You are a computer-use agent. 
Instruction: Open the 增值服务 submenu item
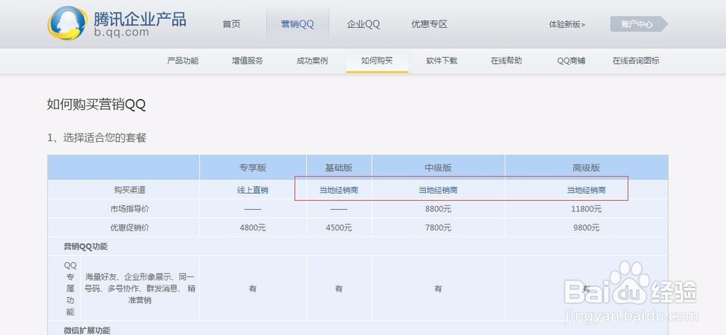coord(247,61)
